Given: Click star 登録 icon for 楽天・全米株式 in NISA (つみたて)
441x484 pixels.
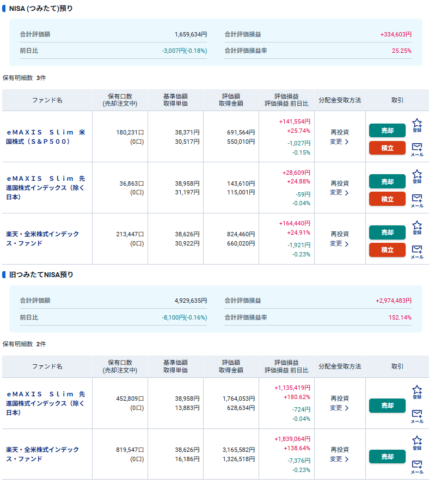Looking at the screenshot, I should pyautogui.click(x=416, y=227).
